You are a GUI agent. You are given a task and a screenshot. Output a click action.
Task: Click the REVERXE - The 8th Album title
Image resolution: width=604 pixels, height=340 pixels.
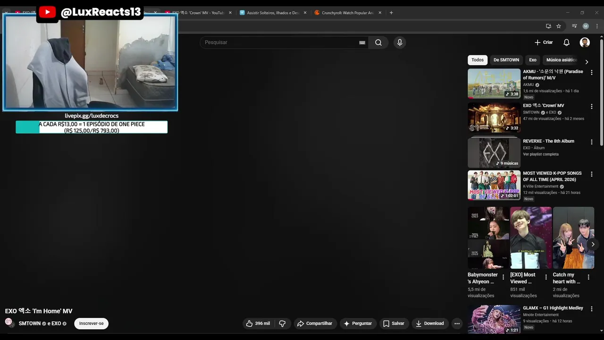[x=548, y=141]
